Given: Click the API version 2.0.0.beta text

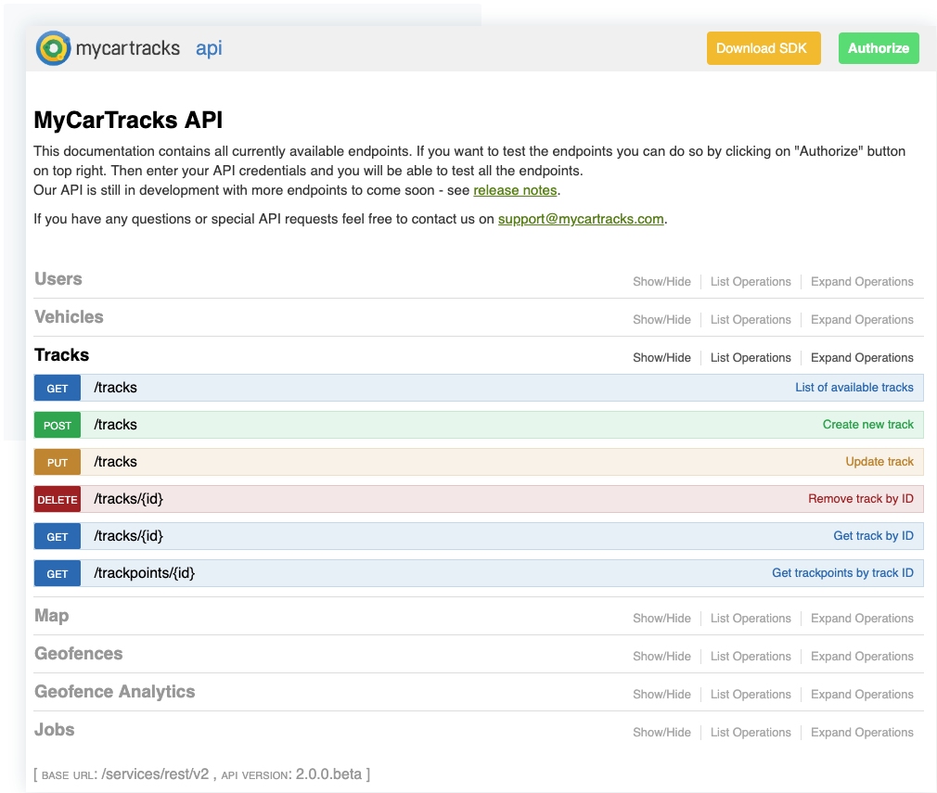Looking at the screenshot, I should [x=328, y=774].
